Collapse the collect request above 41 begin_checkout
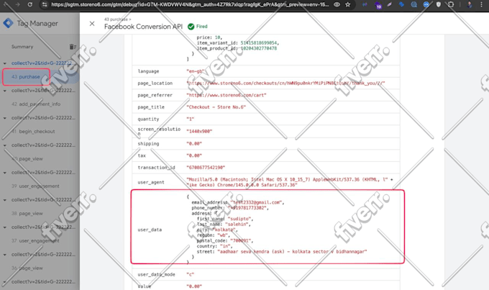489x290 pixels. pos(5,118)
